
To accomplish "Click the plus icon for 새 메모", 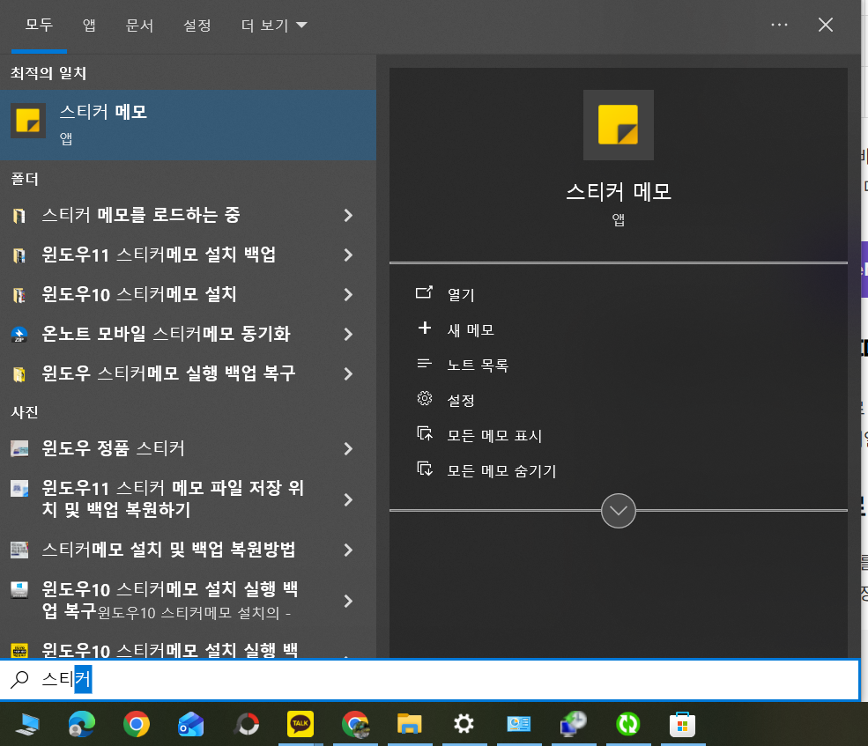I will [424, 329].
